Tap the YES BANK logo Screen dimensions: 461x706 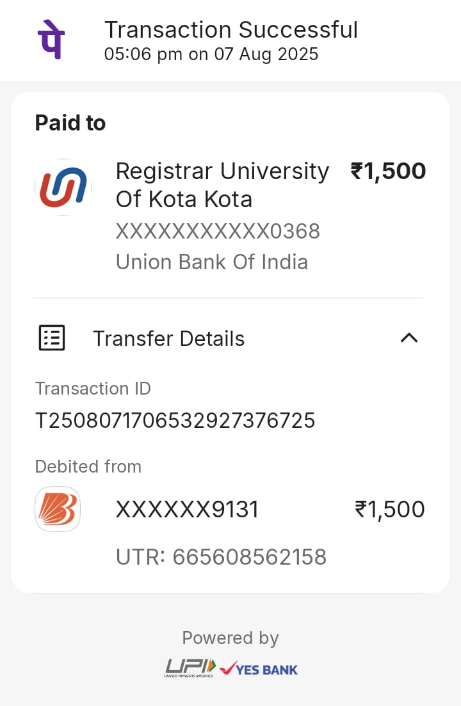259,669
